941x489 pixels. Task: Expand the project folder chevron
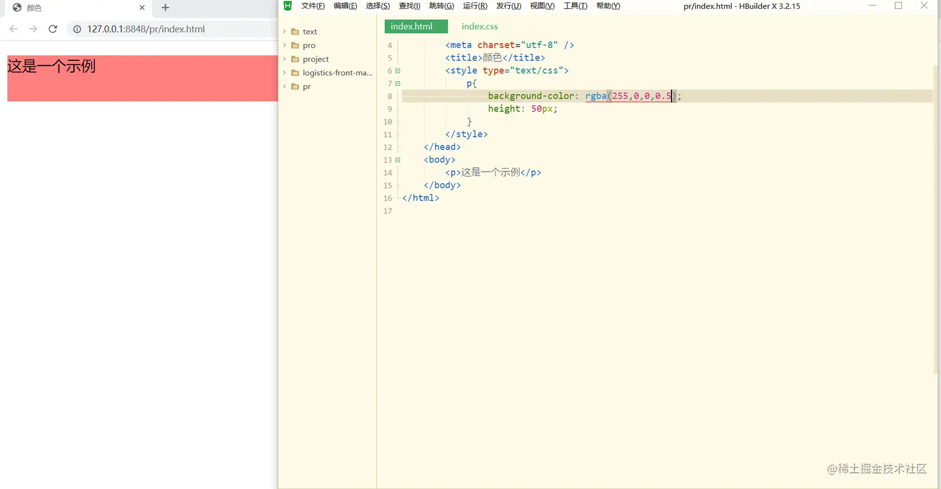tap(284, 59)
